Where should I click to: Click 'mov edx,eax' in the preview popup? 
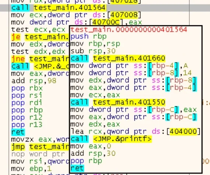click(95, 124)
